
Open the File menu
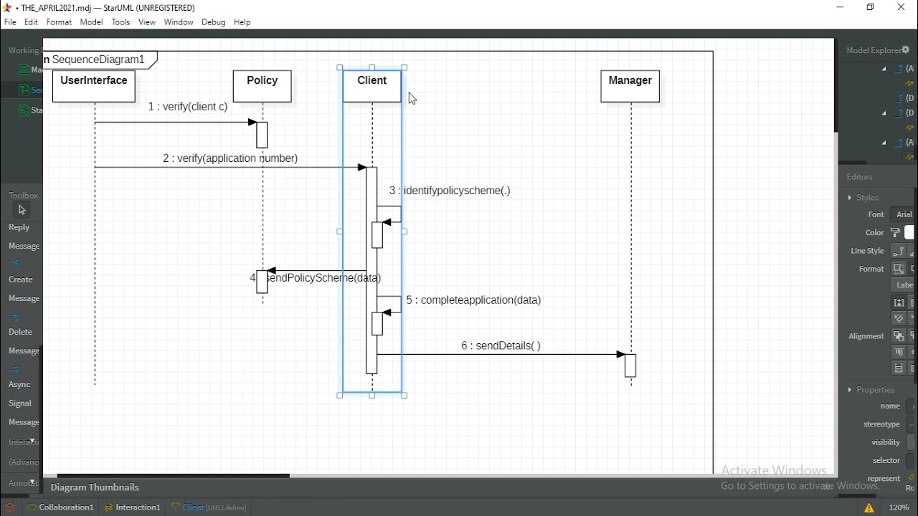10,23
